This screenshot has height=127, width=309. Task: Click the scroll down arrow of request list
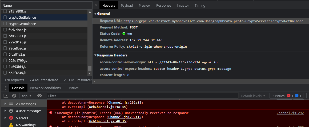pos(90,73)
